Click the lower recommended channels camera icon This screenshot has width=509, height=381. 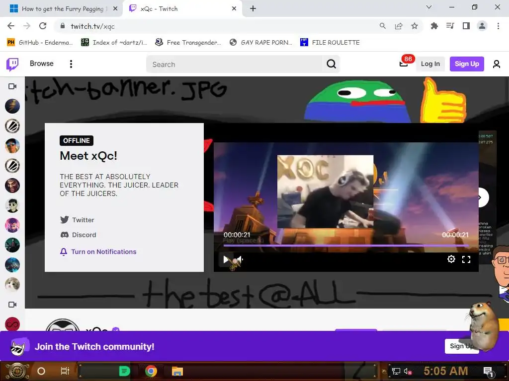coord(12,305)
